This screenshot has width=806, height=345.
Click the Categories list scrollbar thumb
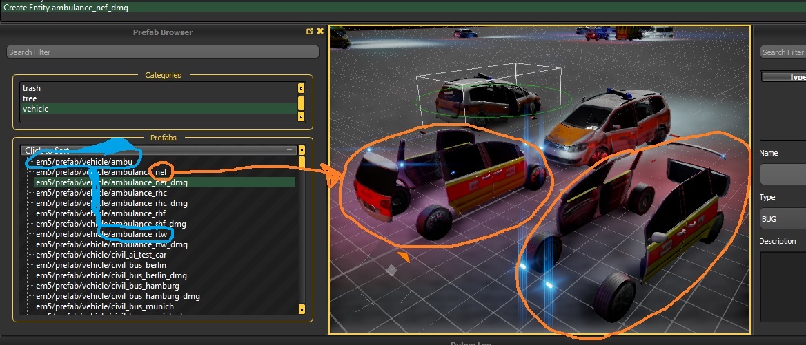[302, 103]
